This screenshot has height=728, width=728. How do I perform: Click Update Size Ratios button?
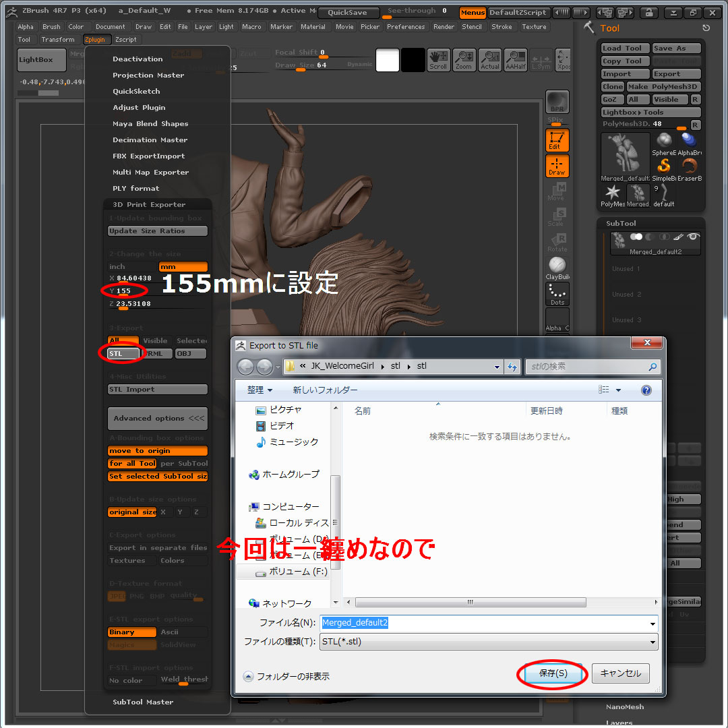(x=157, y=231)
